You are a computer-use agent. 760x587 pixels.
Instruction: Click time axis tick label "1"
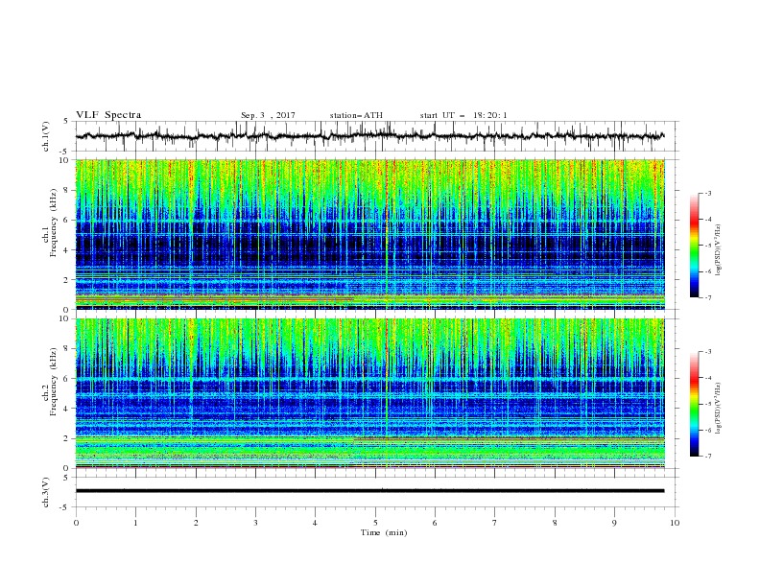(135, 523)
